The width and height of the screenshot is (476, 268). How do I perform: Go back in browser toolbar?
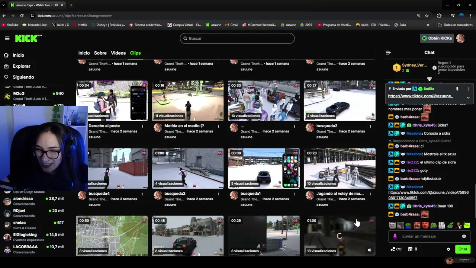click(4, 16)
